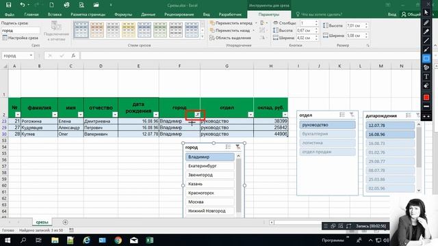Switch to the 'Вставка' tab

point(55,14)
